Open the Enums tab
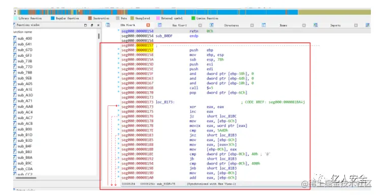 pos(283,25)
